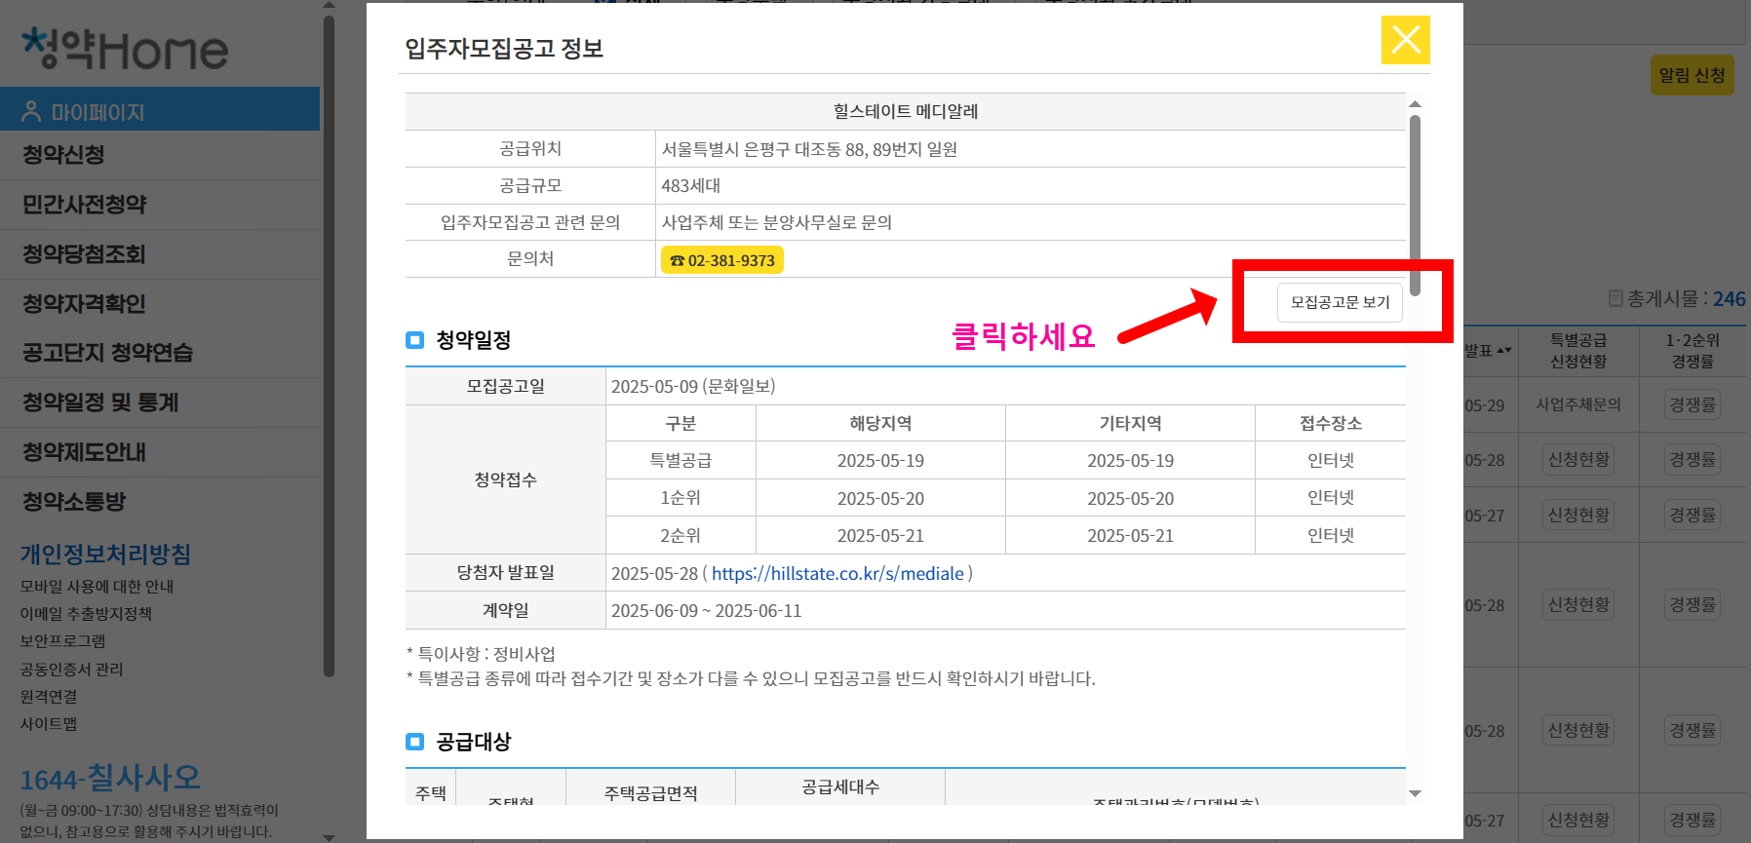Open 청약소통방 menu

tap(74, 501)
